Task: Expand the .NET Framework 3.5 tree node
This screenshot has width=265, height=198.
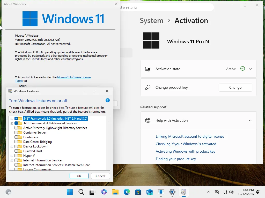Action: coord(12,119)
